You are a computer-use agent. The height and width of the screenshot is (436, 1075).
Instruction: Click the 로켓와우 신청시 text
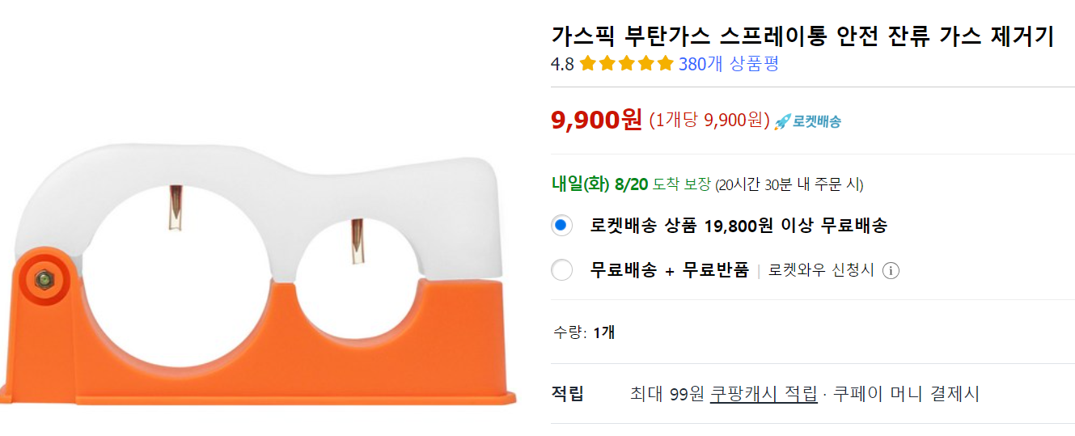point(821,270)
